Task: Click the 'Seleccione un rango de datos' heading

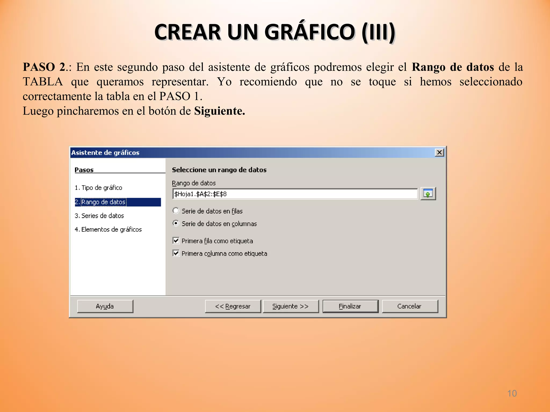Action: 219,170
